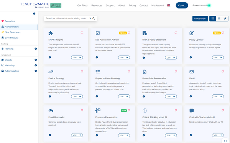Open info for Draft a Strategy
This screenshot has width=230, height=143.
coord(50,96)
